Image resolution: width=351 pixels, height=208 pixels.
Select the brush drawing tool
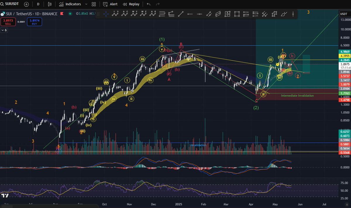284,14
